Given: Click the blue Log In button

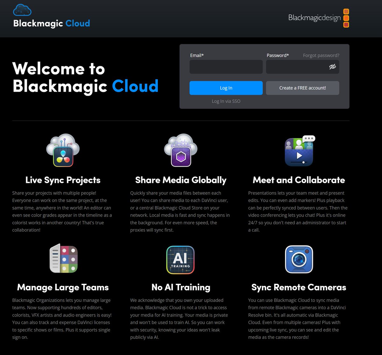Looking at the screenshot, I should pos(226,88).
